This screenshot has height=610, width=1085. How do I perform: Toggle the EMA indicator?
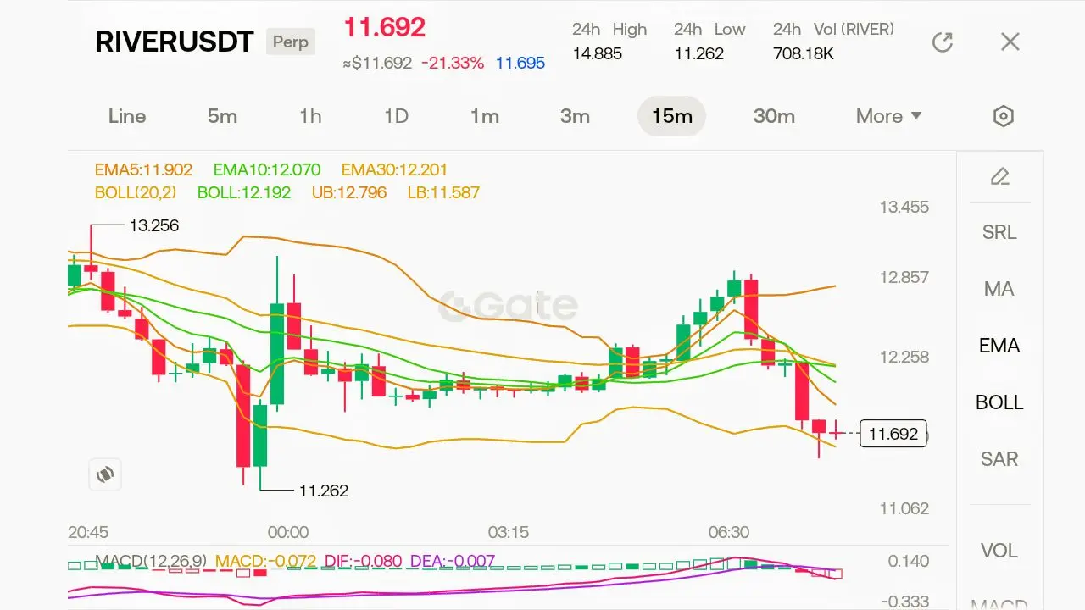999,346
